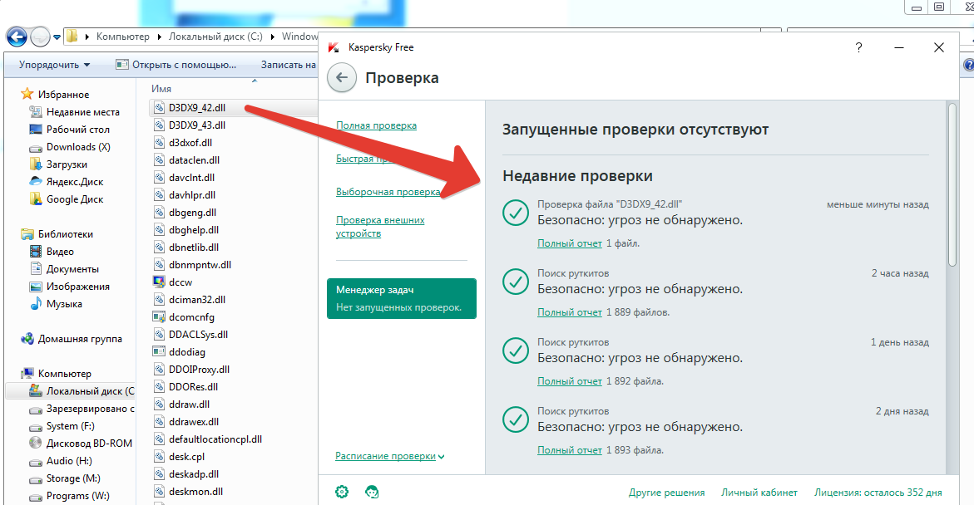Select D3DX9_43.dll file
This screenshot has height=505, width=974.
tap(197, 125)
